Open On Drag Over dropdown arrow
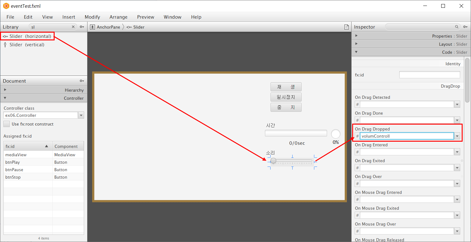The image size is (471, 242). point(457,184)
